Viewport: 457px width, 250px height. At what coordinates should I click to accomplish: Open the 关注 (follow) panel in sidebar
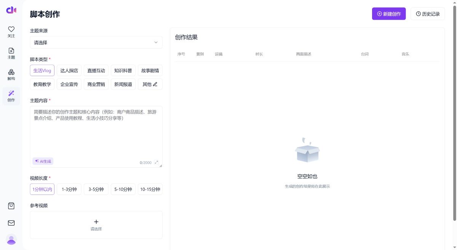click(x=11, y=32)
